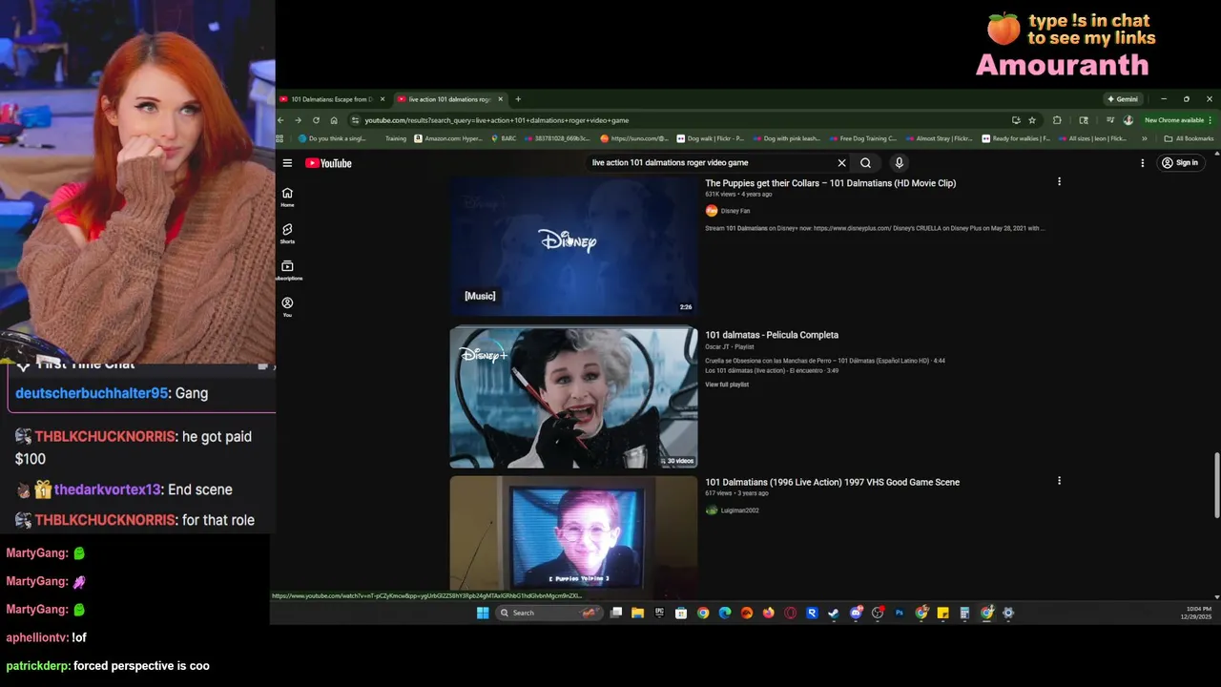Image resolution: width=1221 pixels, height=687 pixels.
Task: Open Discord from the taskbar
Action: point(856,613)
